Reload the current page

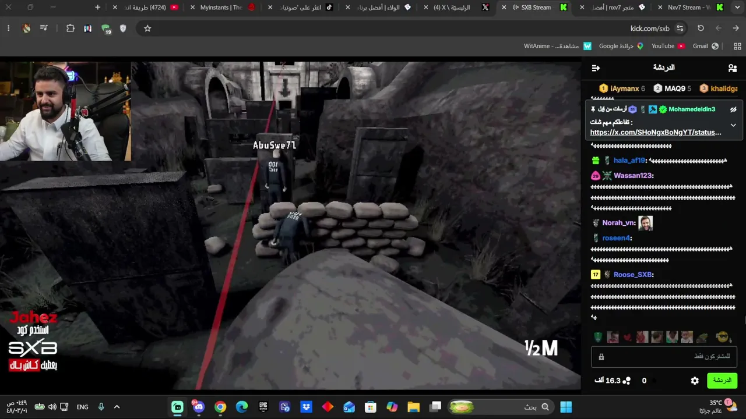click(701, 29)
